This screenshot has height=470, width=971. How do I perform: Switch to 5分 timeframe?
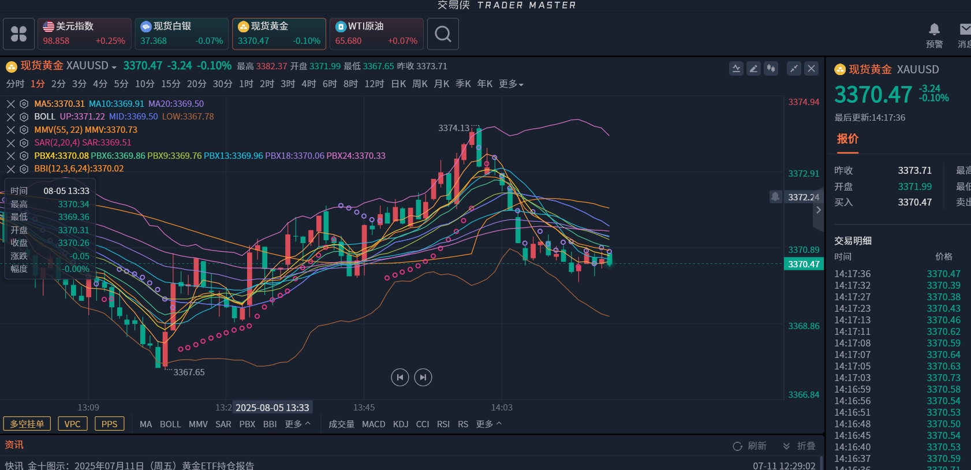click(x=121, y=84)
